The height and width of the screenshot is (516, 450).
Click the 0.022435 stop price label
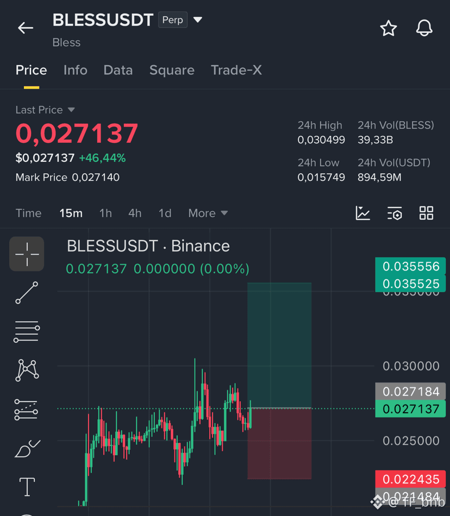[410, 479]
